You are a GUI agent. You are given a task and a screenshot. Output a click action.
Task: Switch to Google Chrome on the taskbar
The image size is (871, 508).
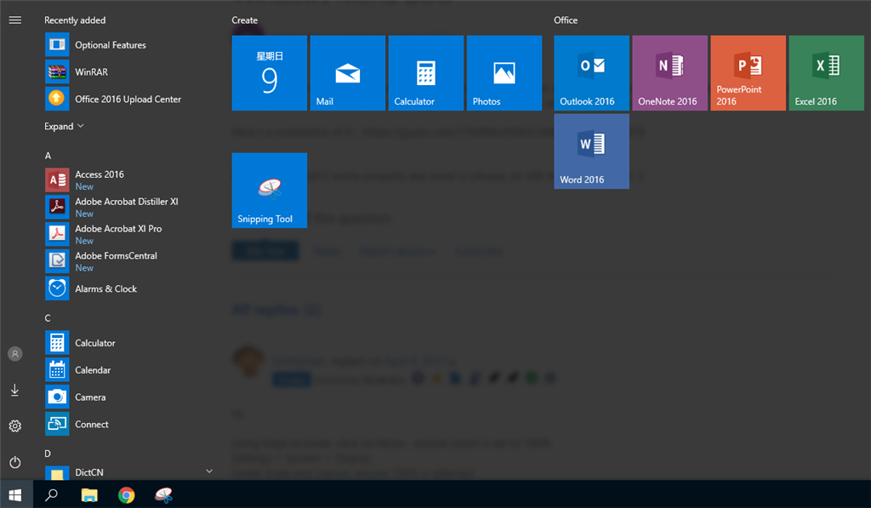127,494
